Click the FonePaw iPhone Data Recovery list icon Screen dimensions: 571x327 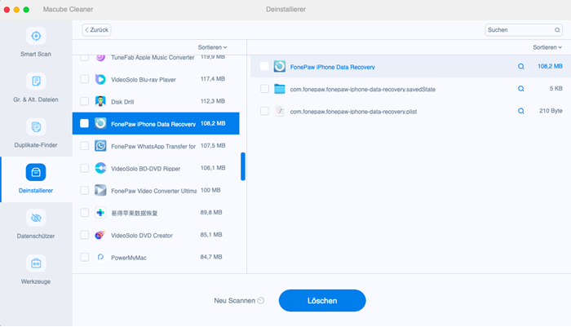click(x=100, y=124)
